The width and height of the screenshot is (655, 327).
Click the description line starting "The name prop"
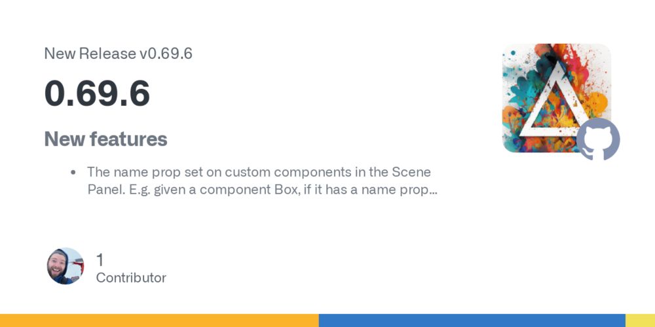pos(259,172)
